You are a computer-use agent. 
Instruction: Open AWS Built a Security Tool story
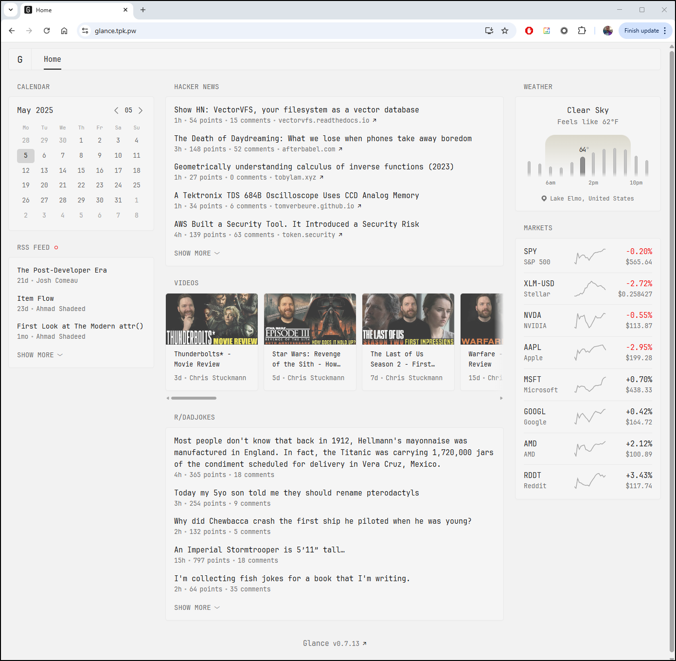297,224
